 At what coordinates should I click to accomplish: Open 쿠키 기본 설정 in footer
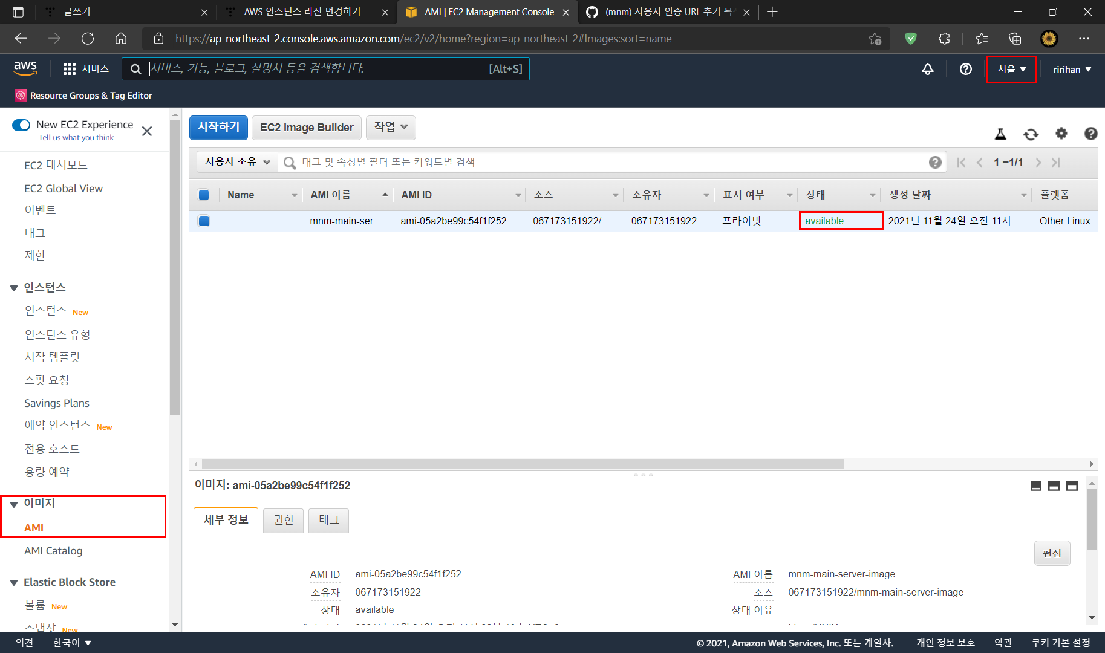point(1061,643)
